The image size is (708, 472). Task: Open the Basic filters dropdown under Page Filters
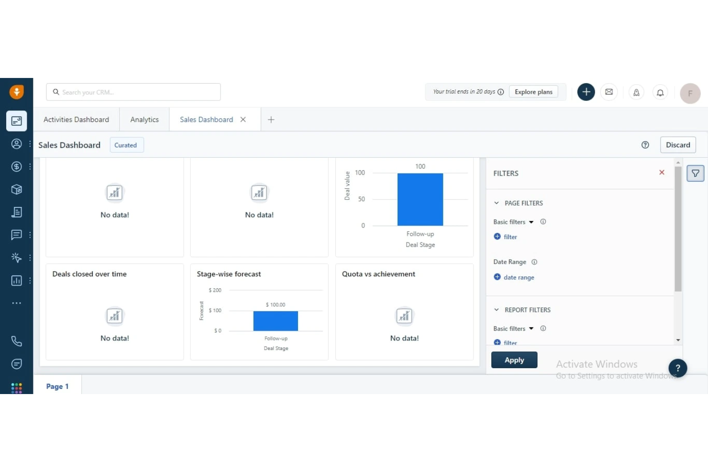tap(532, 222)
